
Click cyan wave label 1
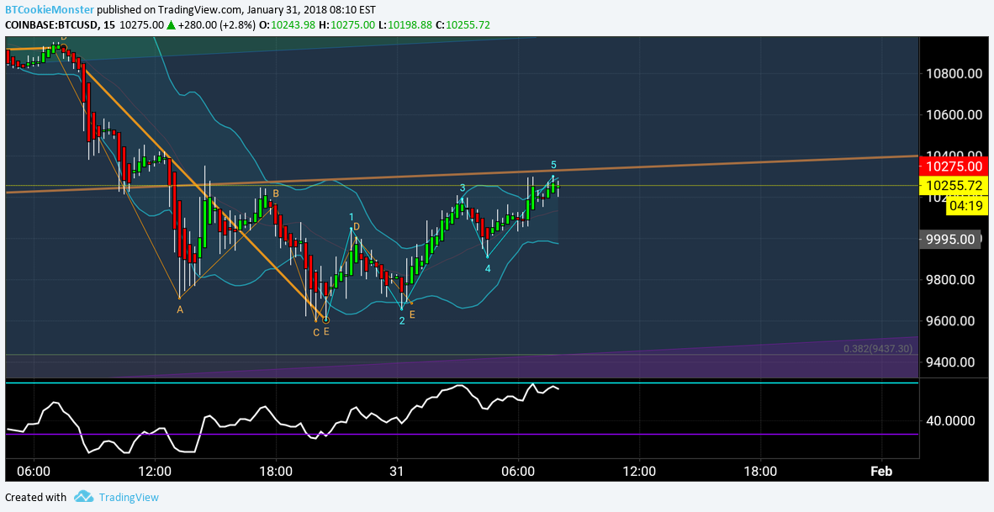pos(352,218)
